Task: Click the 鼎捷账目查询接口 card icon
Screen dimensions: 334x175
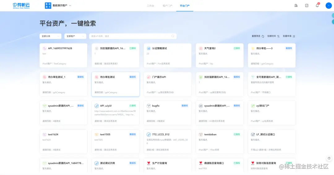Action: tap(201, 163)
